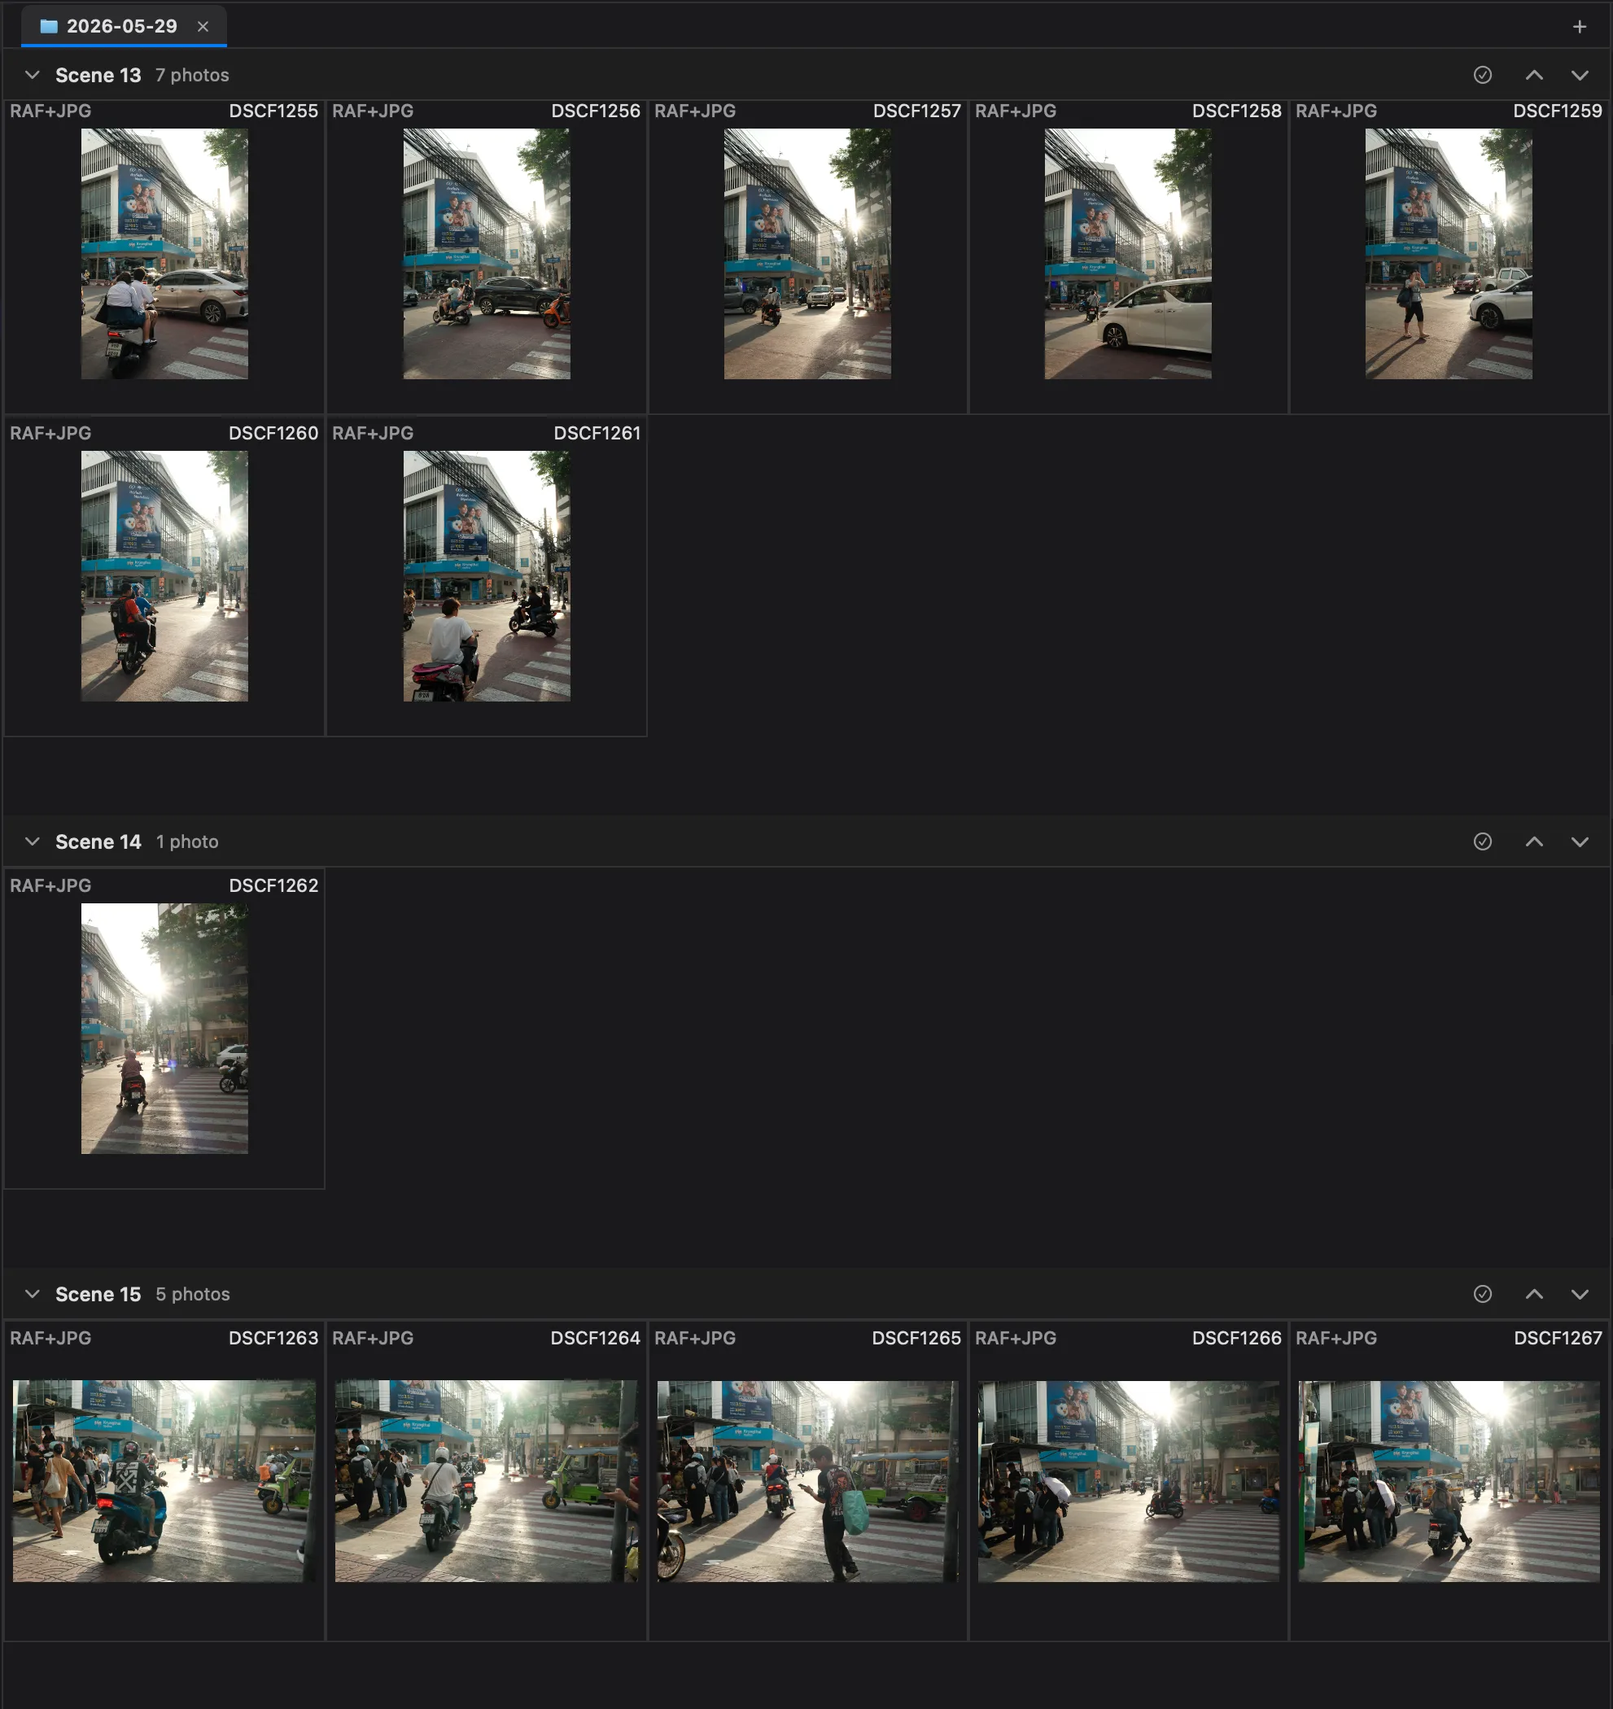
Task: Collapse the Scene 13 group
Action: [32, 75]
